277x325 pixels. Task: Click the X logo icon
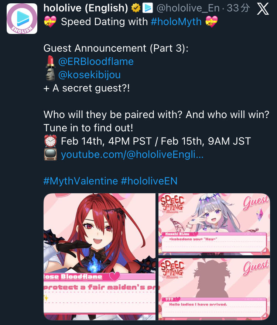(x=263, y=9)
